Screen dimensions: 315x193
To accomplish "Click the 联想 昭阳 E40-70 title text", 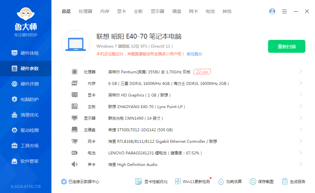I will [139, 36].
